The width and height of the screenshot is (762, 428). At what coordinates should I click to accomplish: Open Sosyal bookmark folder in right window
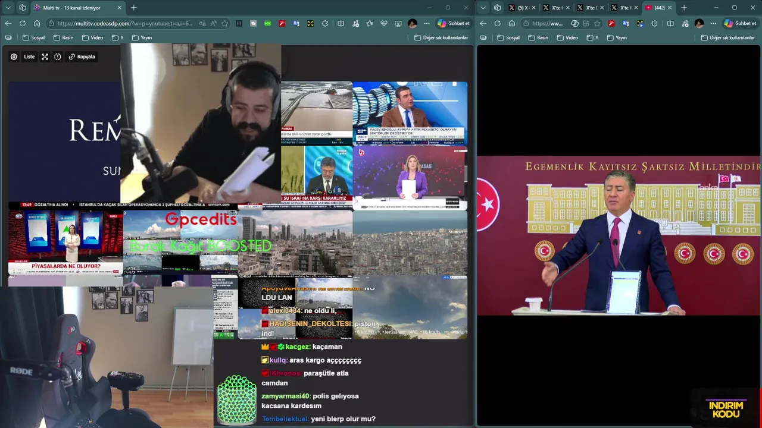pos(508,37)
